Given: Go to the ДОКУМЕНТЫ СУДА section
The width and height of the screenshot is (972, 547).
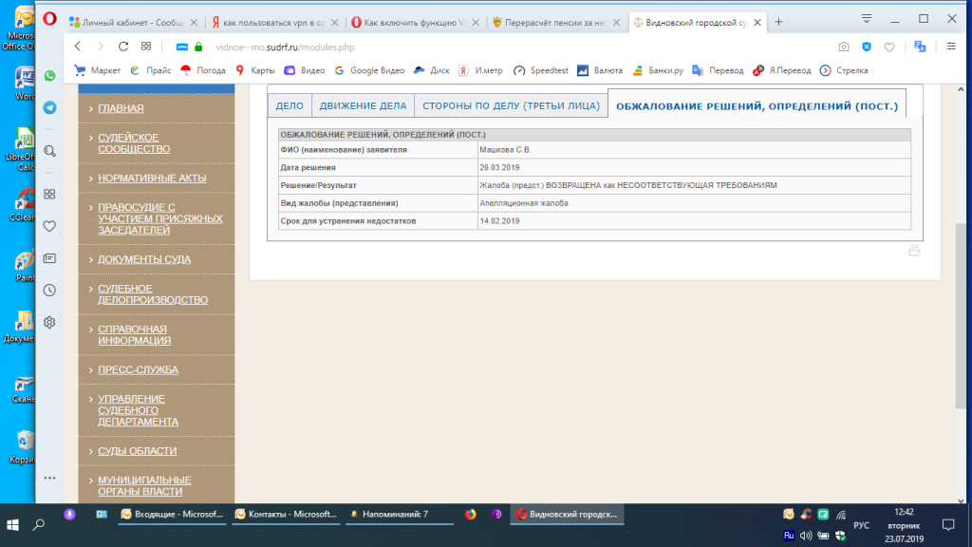Looking at the screenshot, I should [144, 259].
